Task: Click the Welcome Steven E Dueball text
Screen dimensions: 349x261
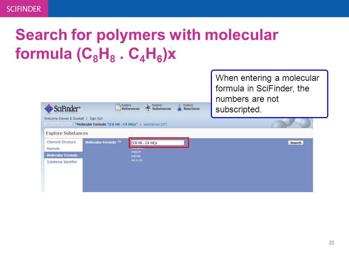Action: pos(64,119)
